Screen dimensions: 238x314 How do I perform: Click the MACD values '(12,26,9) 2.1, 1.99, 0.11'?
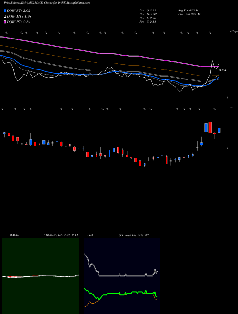(60, 235)
